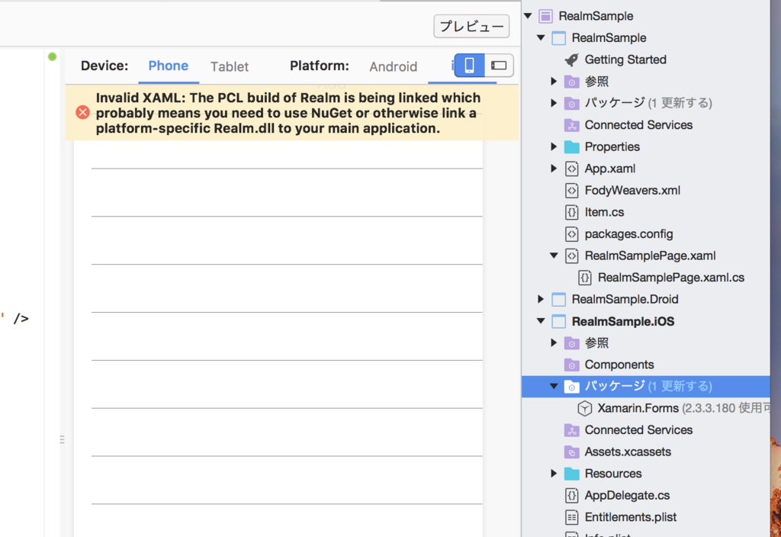Click the Item.cs file icon
Viewport: 781px width, 537px height.
click(x=572, y=212)
